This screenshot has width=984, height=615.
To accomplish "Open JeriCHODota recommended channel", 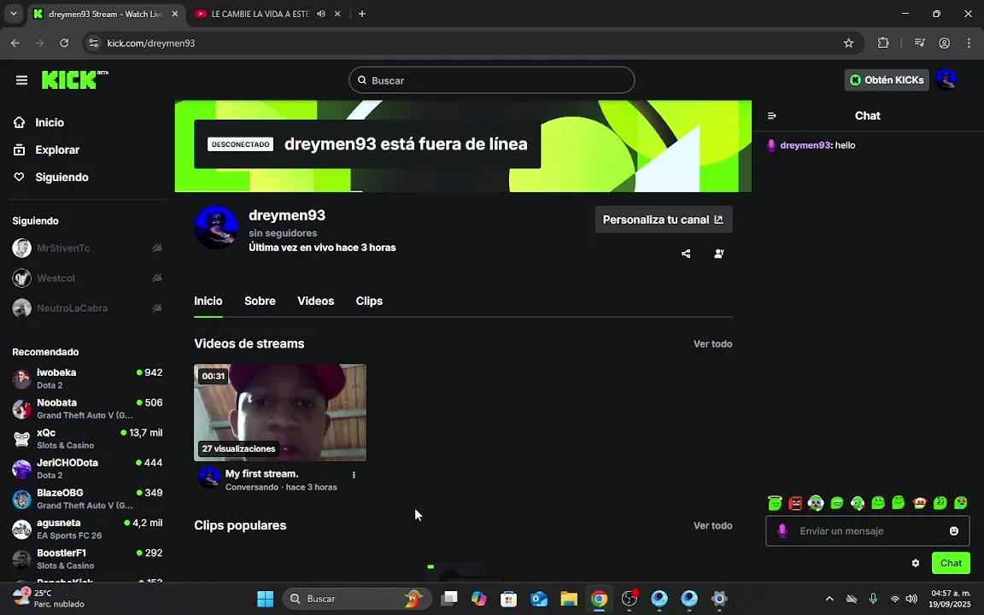I will (x=87, y=469).
